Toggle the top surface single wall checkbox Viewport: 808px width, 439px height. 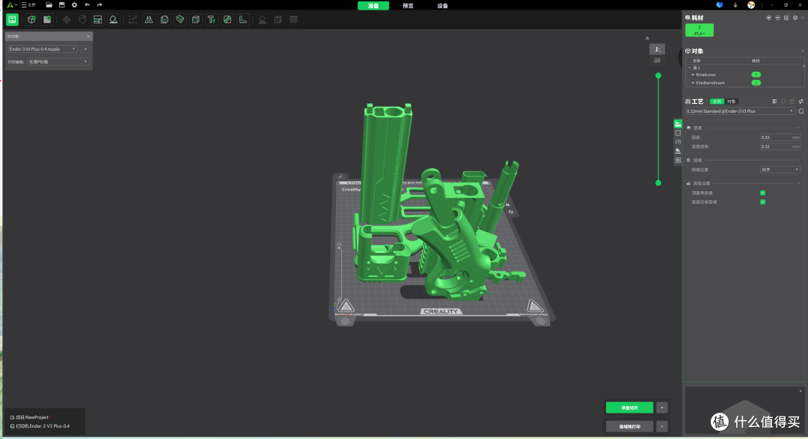coord(762,193)
